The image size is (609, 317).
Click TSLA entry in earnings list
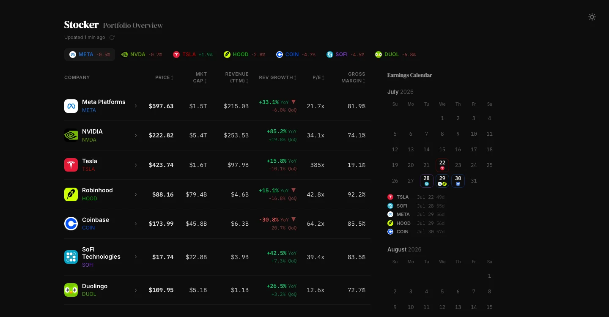(417, 197)
